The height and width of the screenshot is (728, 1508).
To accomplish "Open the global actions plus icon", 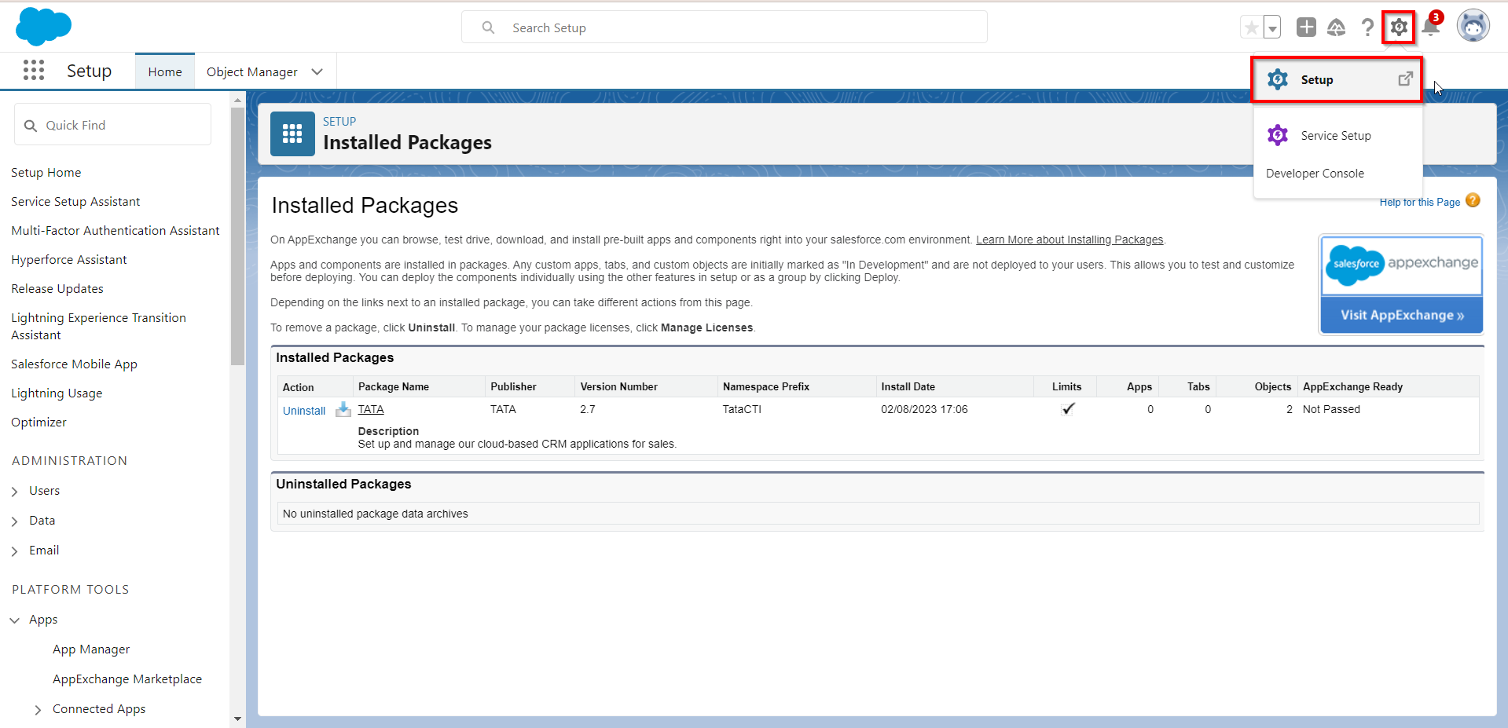I will (x=1306, y=27).
